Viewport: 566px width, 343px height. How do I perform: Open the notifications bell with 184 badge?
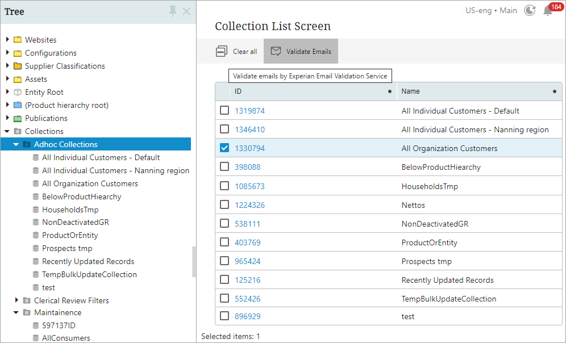click(x=548, y=10)
